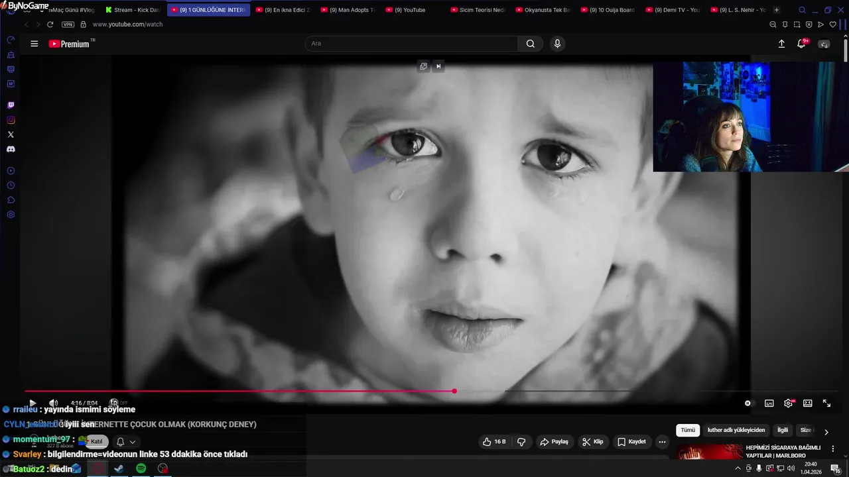Select 'luther adlı yükleyiciden' chip
Image resolution: width=849 pixels, height=477 pixels.
point(736,431)
